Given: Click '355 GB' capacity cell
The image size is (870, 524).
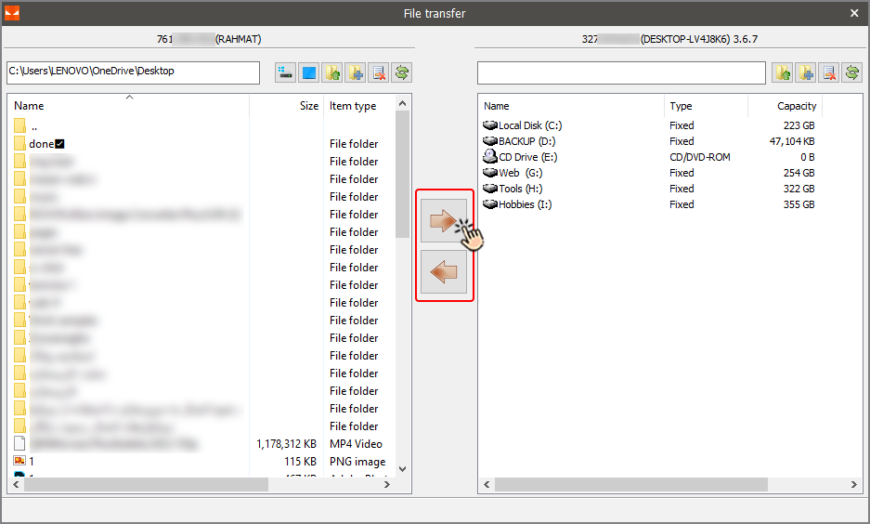Looking at the screenshot, I should (x=799, y=204).
